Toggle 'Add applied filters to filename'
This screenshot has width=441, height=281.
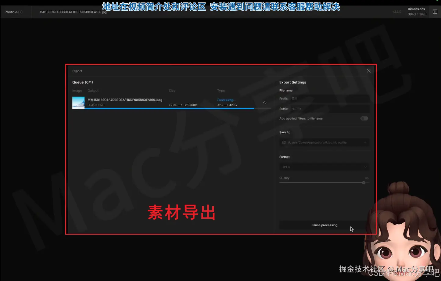click(364, 118)
